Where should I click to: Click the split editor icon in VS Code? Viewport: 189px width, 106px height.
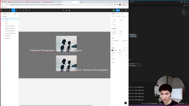coord(187,5)
